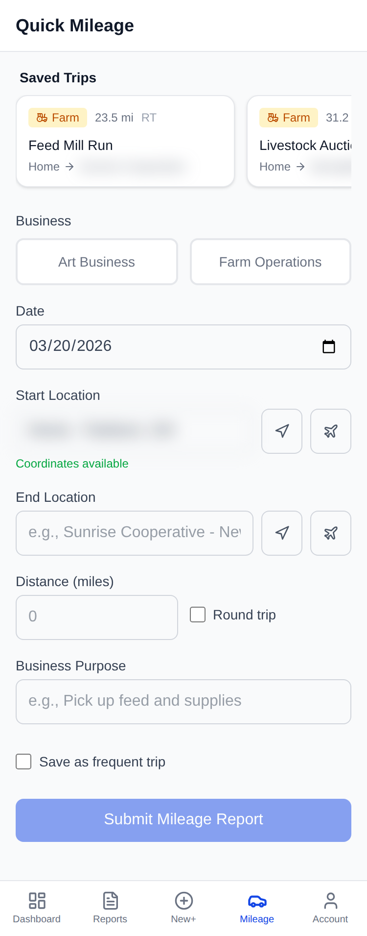This screenshot has height=936, width=367.
Task: Use GPS location for End Location
Action: [x=282, y=533]
